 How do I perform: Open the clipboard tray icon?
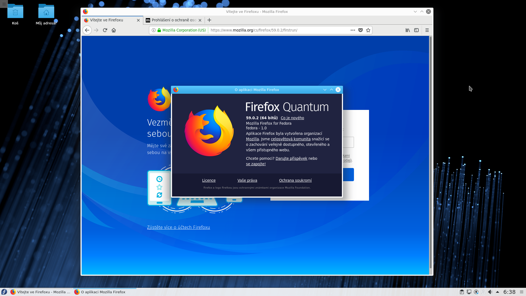pos(462,292)
